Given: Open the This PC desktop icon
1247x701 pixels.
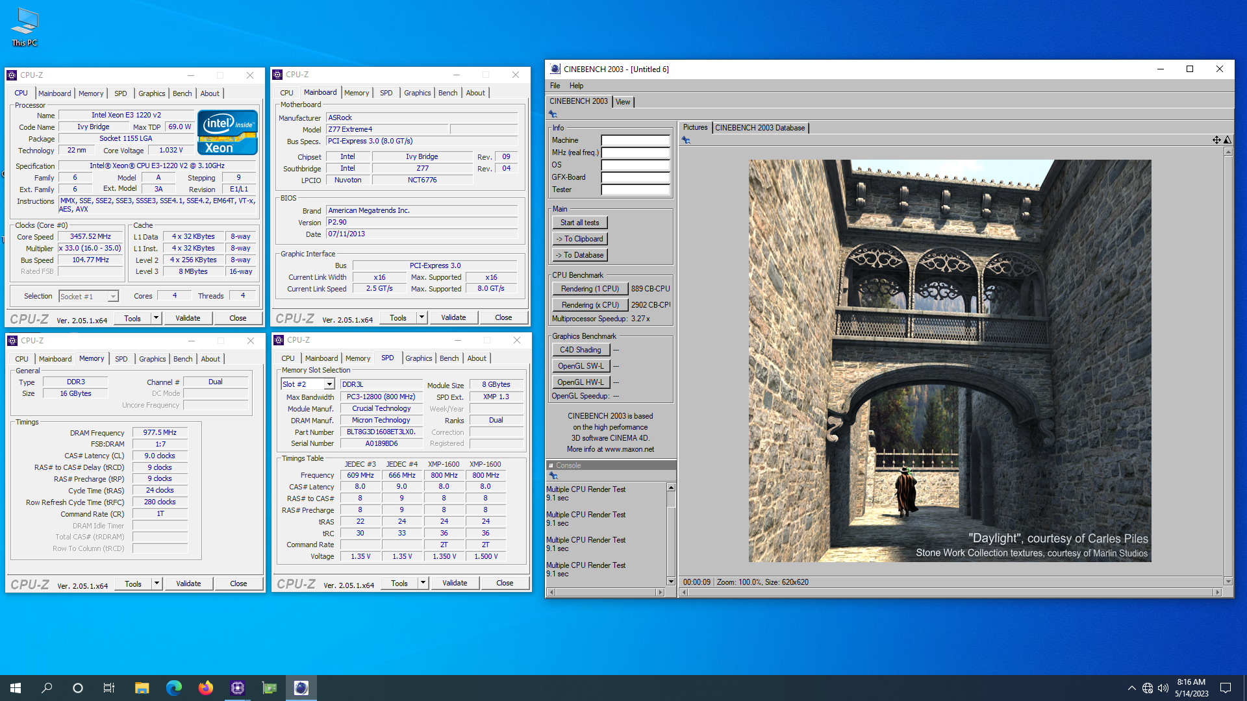Looking at the screenshot, I should pos(25,27).
